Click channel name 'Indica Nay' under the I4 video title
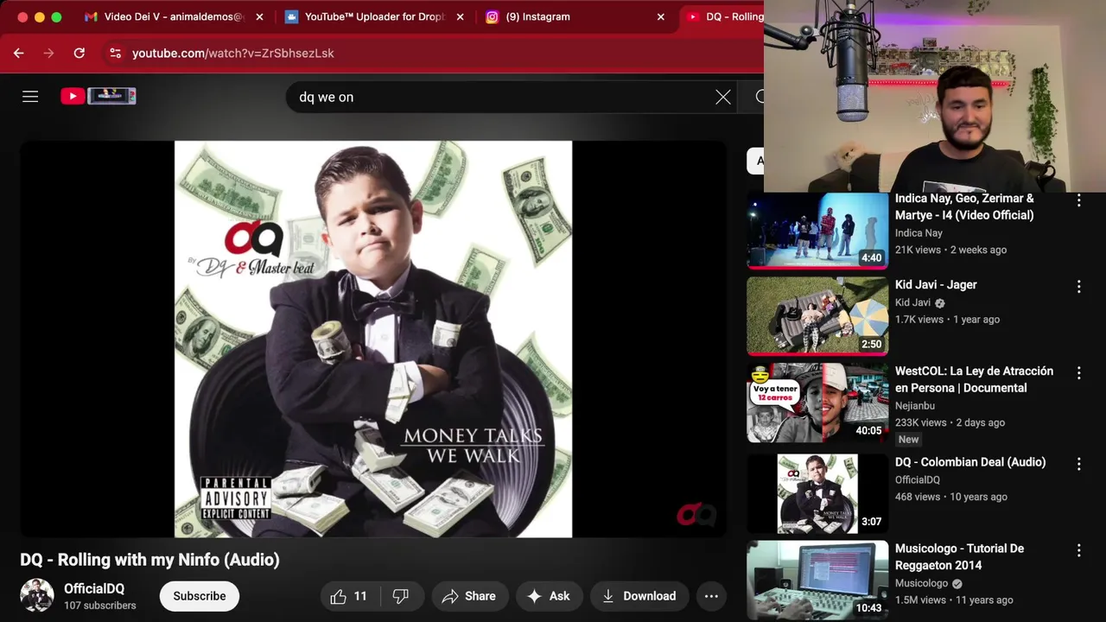The height and width of the screenshot is (622, 1106). click(x=918, y=233)
